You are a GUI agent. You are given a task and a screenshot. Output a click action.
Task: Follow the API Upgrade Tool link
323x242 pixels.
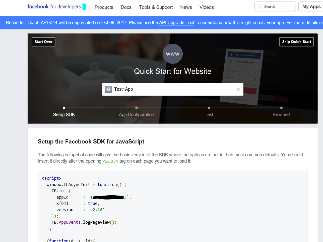point(176,23)
